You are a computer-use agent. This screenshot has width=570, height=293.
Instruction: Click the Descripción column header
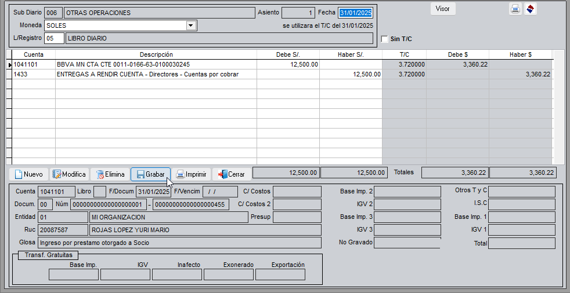coord(156,55)
